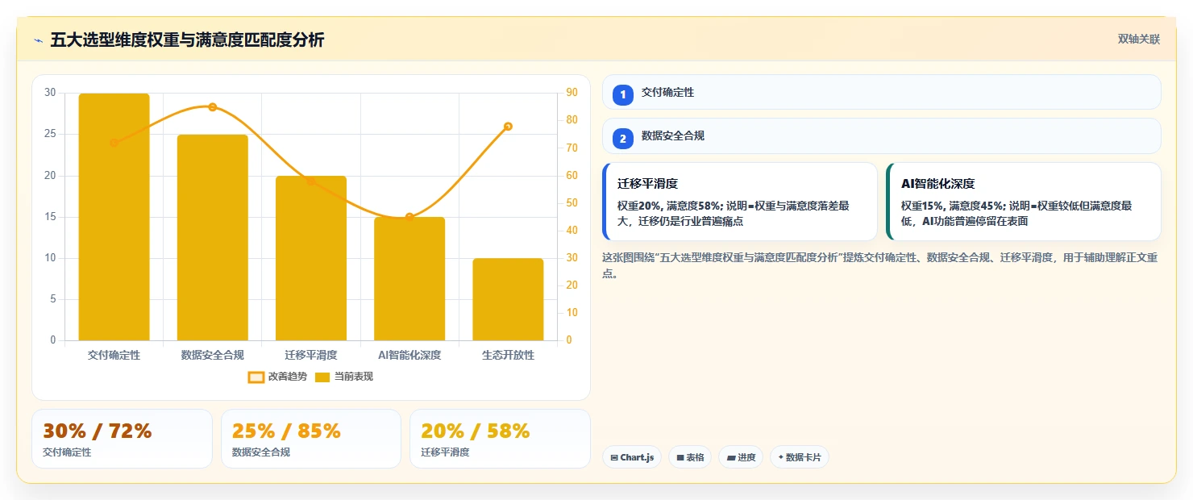Click the 数据卡片 tag
The height and width of the screenshot is (500, 1193).
point(799,457)
